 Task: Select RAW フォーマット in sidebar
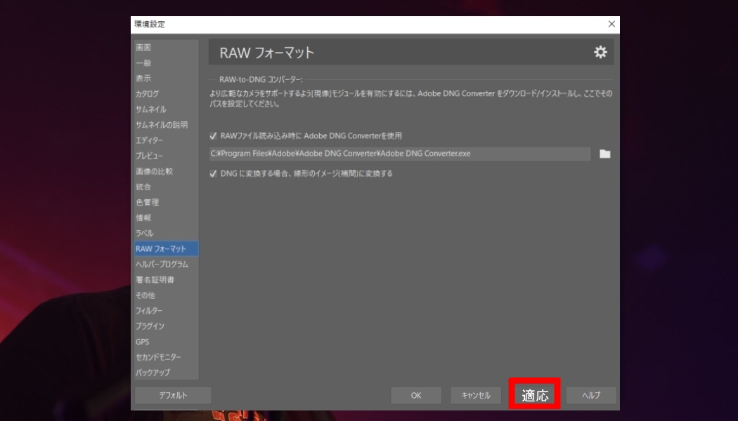[166, 248]
